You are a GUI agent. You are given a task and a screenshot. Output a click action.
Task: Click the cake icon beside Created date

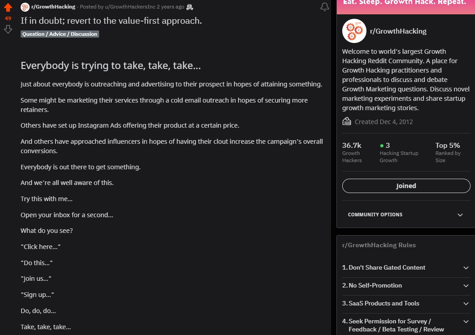click(x=347, y=121)
